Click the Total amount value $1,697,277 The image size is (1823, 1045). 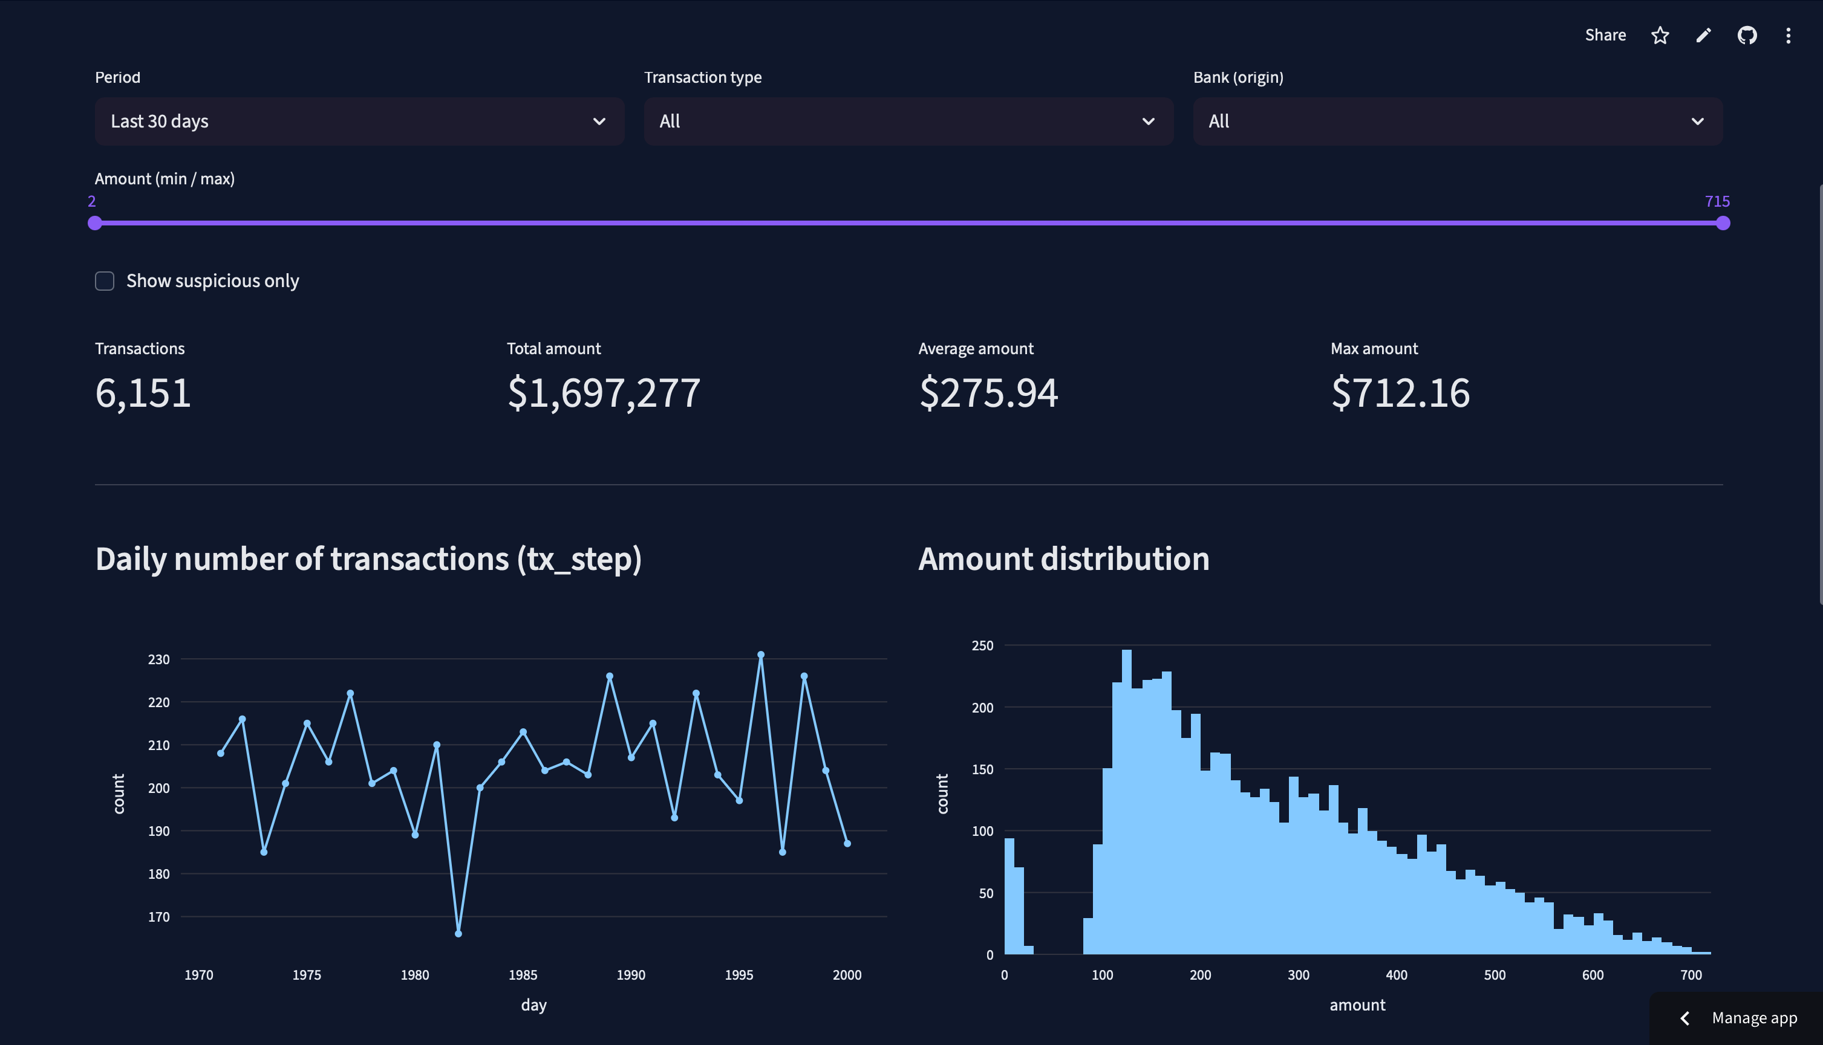(602, 392)
